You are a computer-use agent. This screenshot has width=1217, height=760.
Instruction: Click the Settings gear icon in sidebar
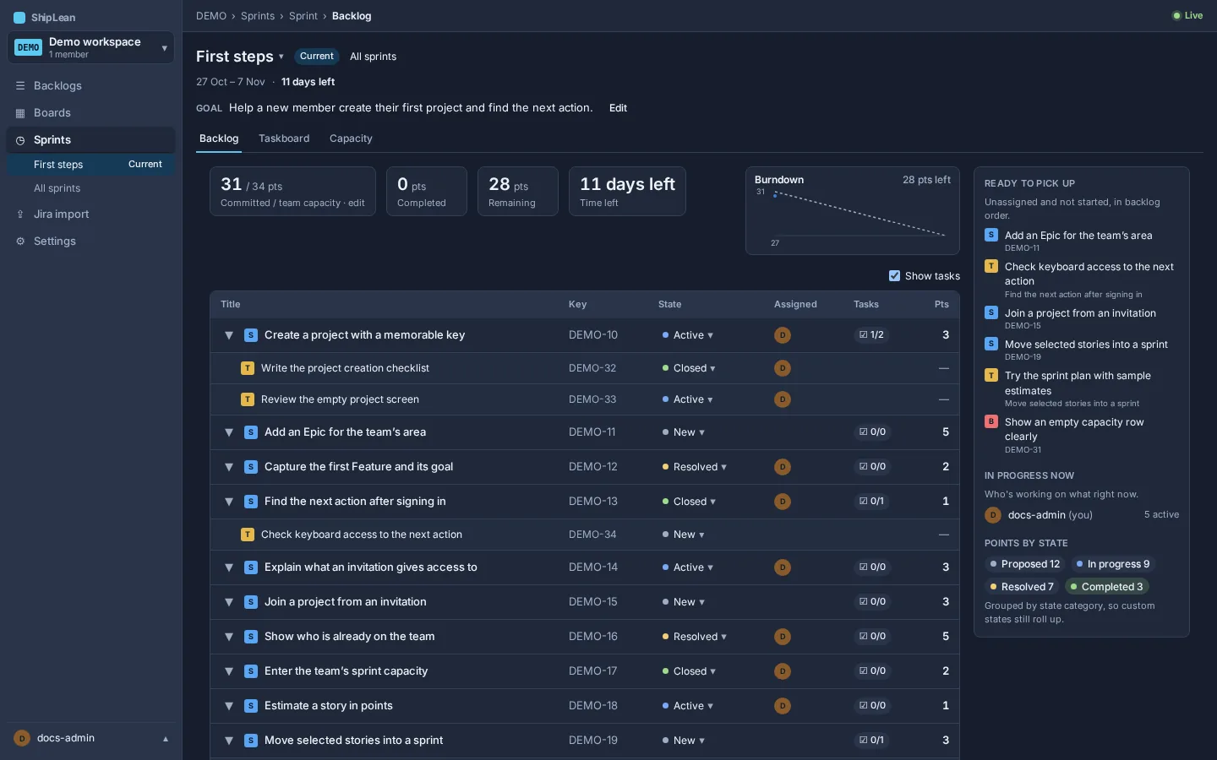point(20,242)
